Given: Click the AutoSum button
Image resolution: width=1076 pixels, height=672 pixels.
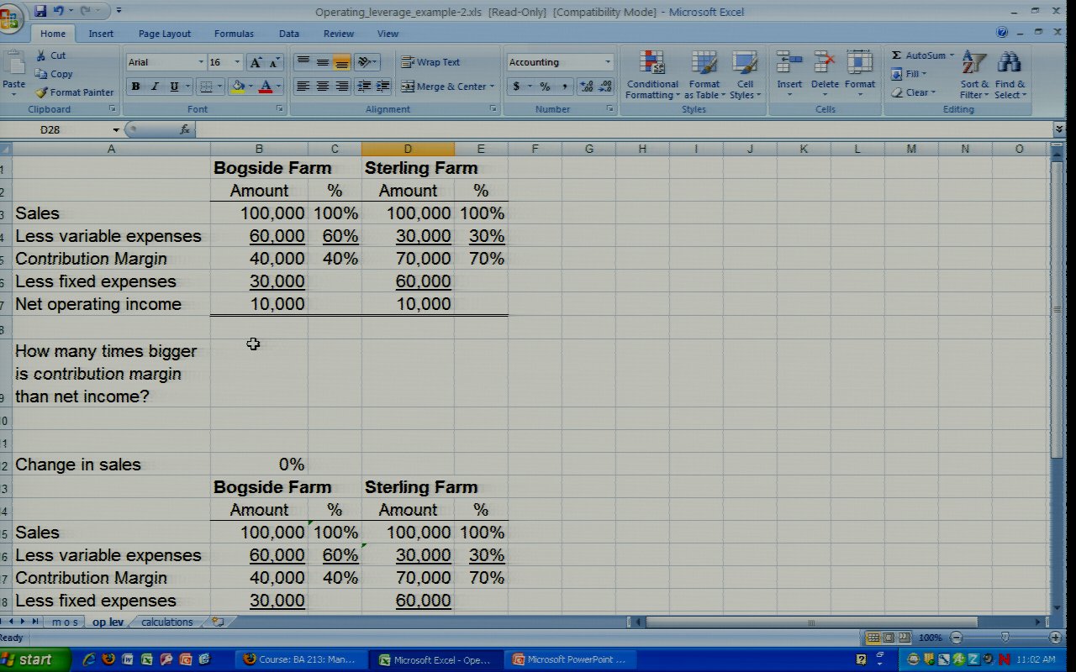Looking at the screenshot, I should tap(918, 55).
